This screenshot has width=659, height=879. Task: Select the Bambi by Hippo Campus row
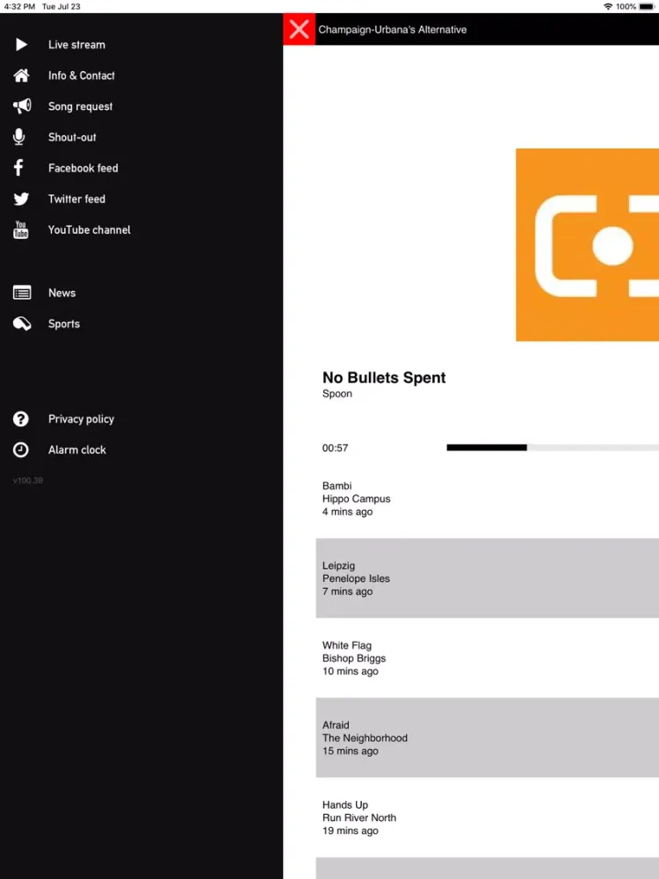point(488,498)
